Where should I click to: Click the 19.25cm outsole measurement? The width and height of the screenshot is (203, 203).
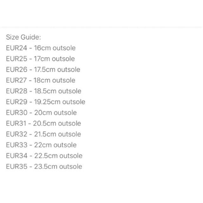tap(60, 102)
